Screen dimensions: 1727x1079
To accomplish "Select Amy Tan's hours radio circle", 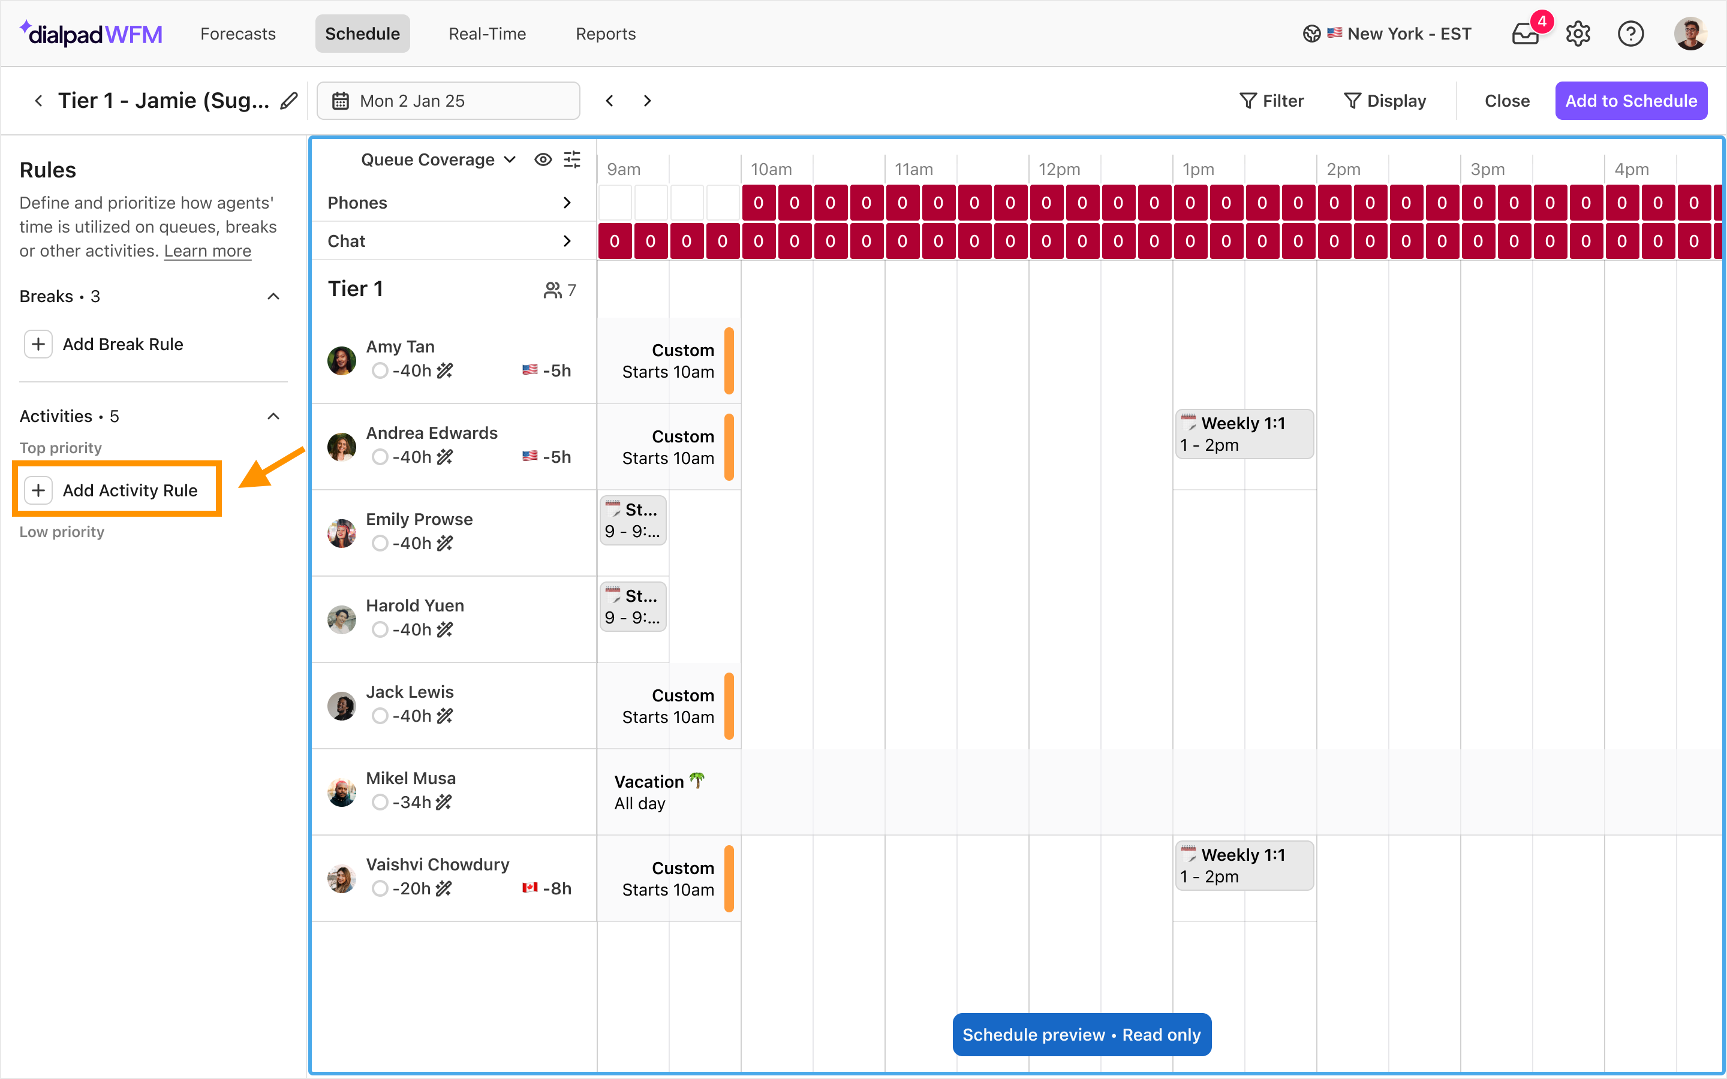I will (380, 370).
